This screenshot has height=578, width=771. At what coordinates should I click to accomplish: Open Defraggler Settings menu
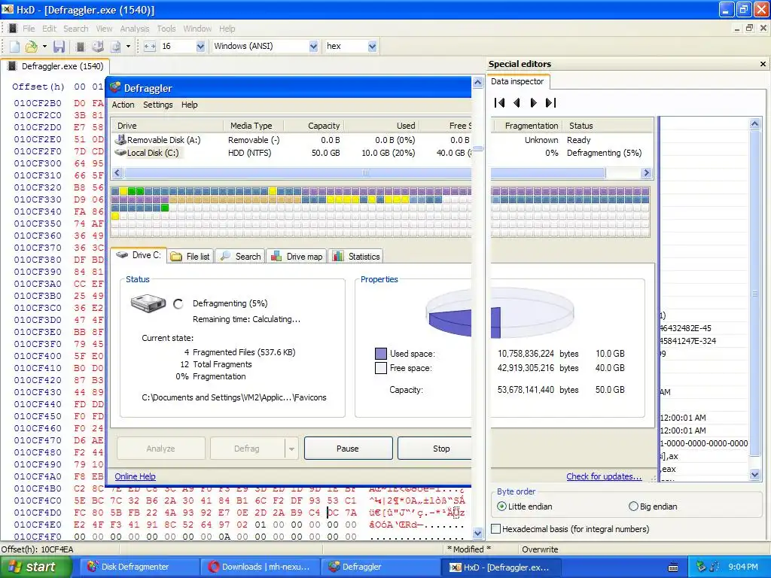coord(158,105)
